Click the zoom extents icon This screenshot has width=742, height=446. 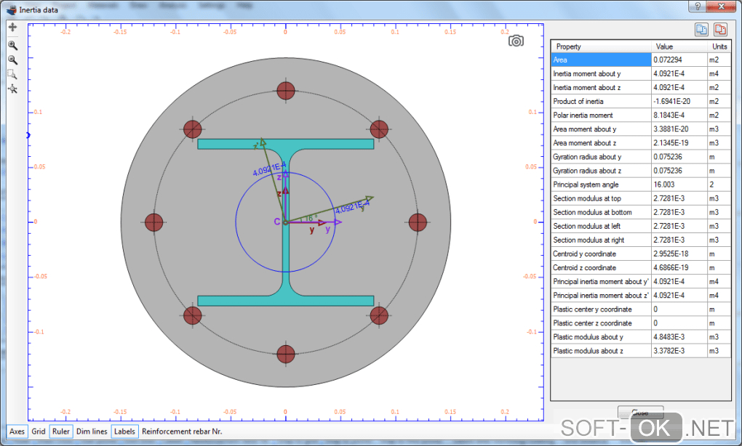tap(12, 89)
